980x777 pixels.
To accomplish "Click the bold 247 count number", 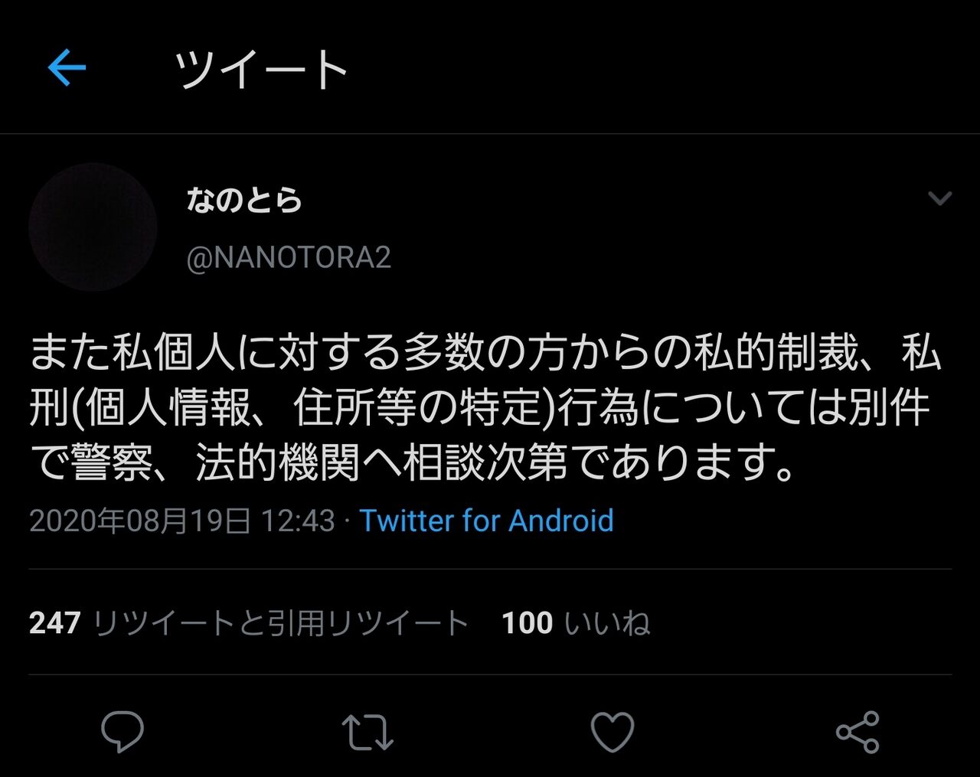I will pos(55,622).
